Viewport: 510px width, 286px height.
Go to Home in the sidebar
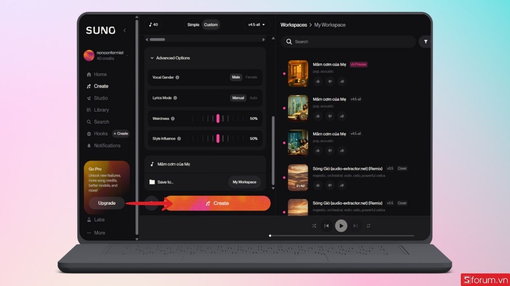(x=96, y=74)
